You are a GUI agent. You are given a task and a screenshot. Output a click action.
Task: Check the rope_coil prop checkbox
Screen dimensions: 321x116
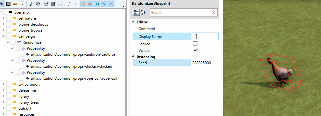pos(21,78)
